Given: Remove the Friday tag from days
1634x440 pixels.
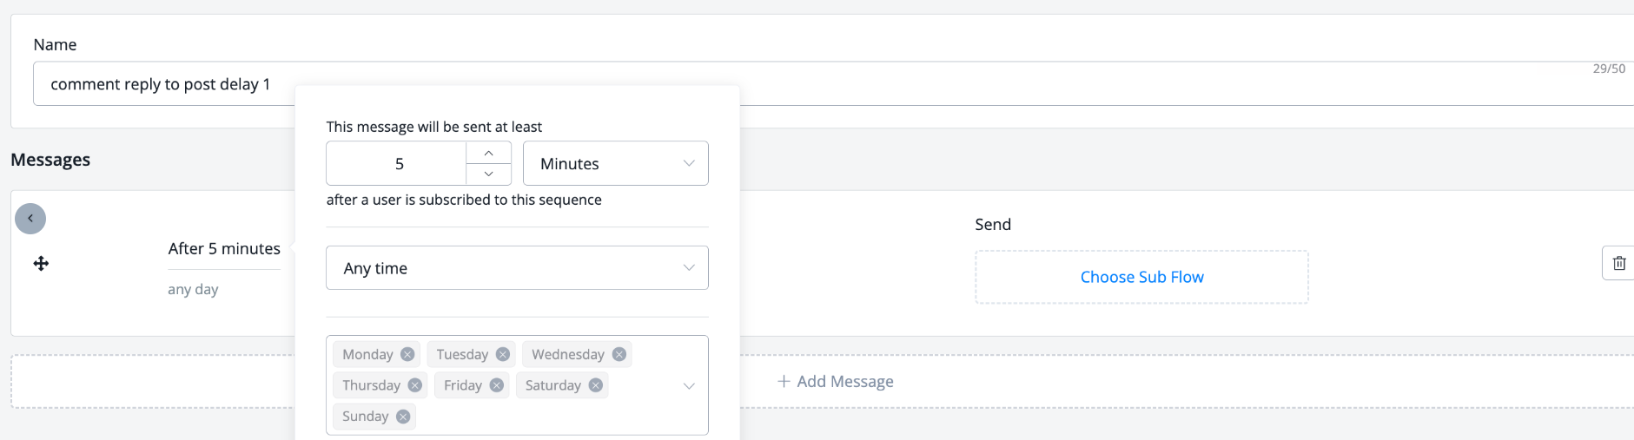Looking at the screenshot, I should coord(497,385).
